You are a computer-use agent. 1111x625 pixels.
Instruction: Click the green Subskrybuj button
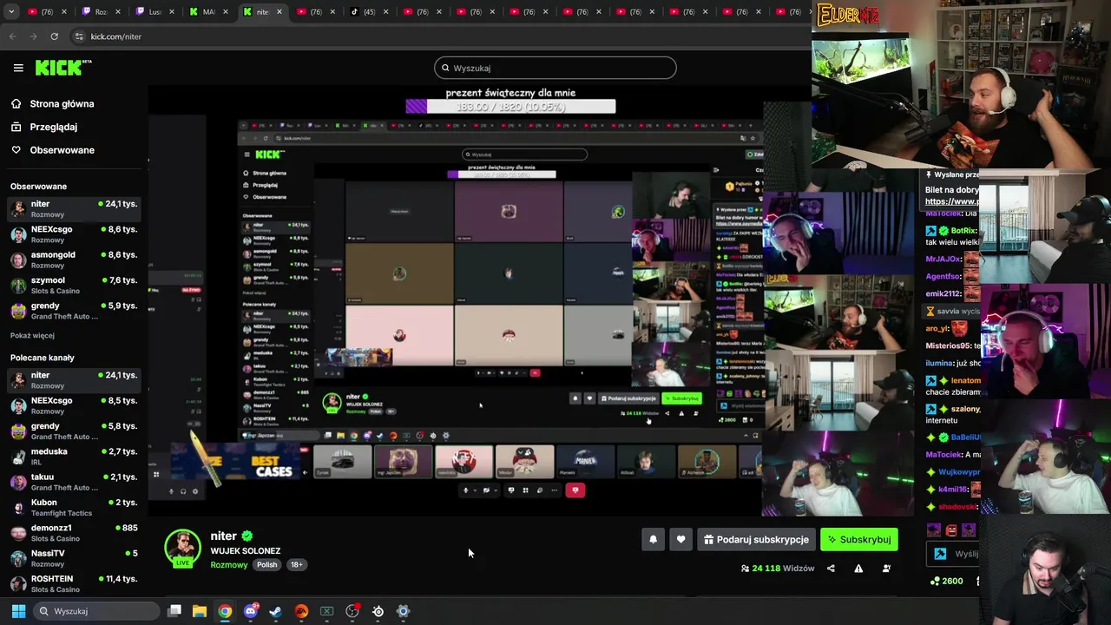[859, 540]
